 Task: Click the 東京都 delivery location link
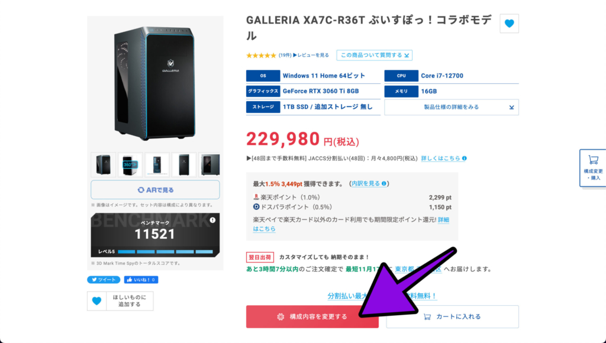(x=405, y=269)
